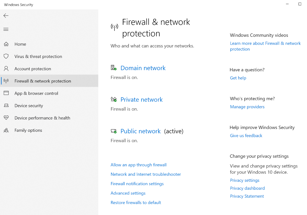Screen dimensions: 307x215
Task: Click the Manage providers link
Action: [x=247, y=107]
